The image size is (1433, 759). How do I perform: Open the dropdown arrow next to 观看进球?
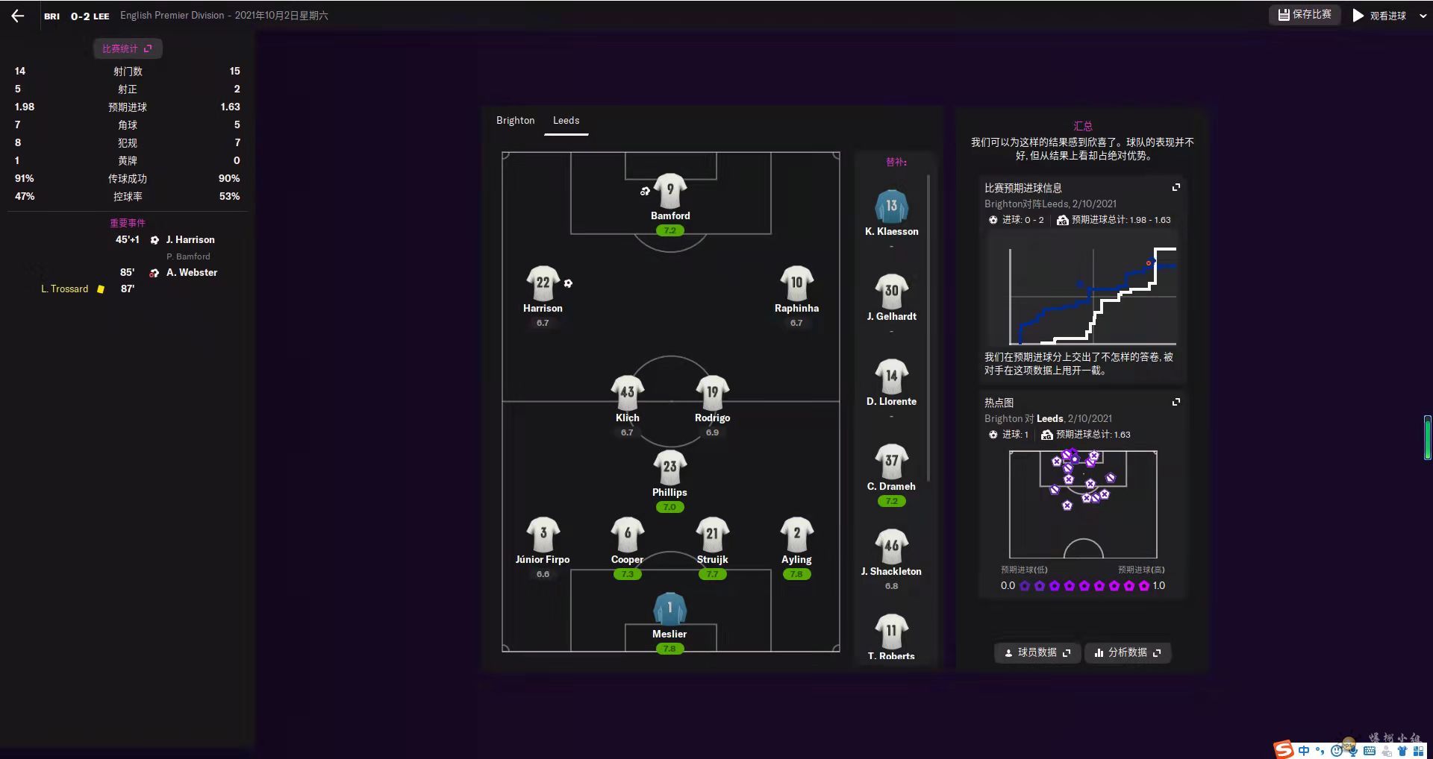tap(1423, 16)
